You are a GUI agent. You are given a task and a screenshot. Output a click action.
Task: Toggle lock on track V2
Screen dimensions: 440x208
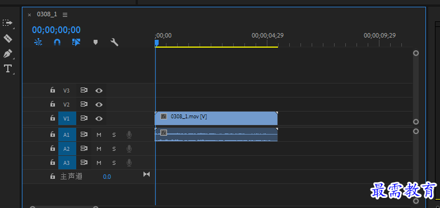[x=53, y=104]
